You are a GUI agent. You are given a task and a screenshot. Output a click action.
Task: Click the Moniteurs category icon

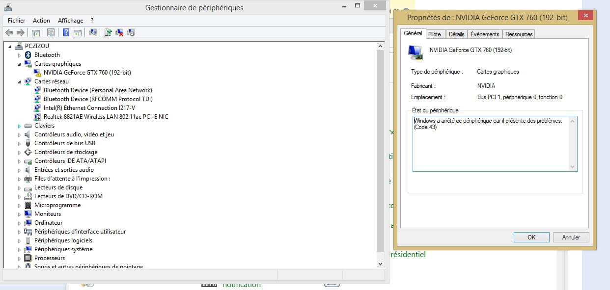(x=28, y=214)
